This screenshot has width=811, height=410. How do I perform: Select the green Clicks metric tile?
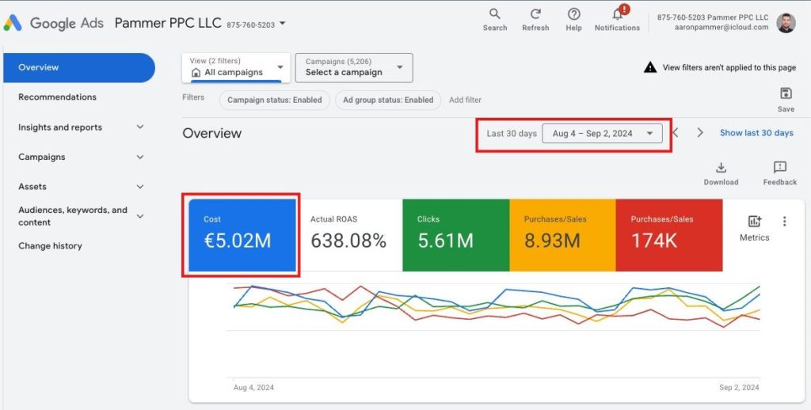click(x=455, y=235)
